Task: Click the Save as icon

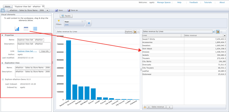Action: tap(69, 10)
